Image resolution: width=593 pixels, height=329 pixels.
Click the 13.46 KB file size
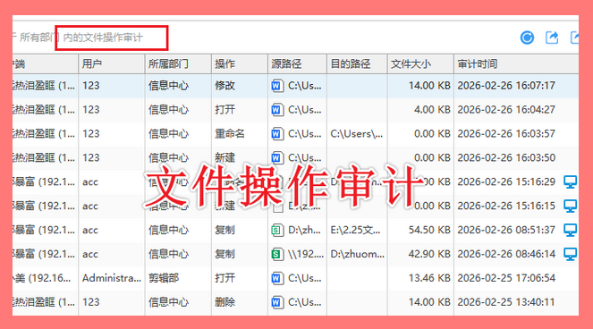pos(429,278)
